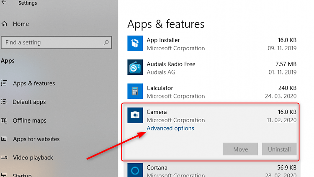Screen dimensions: 314x177
Task: Open Advanced options for Camera
Action: coord(170,128)
